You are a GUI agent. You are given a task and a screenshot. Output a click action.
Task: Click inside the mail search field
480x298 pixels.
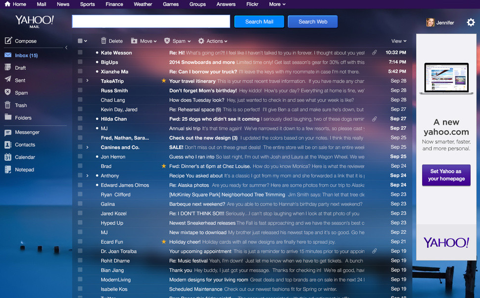[x=151, y=21]
